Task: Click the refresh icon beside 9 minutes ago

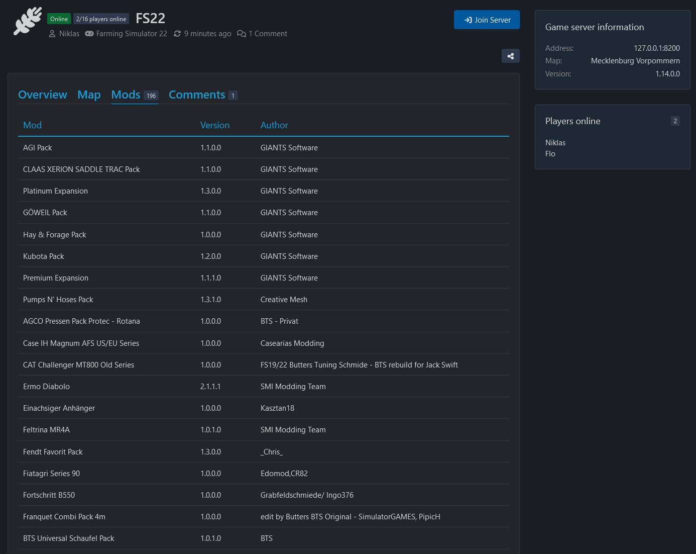Action: tap(177, 34)
